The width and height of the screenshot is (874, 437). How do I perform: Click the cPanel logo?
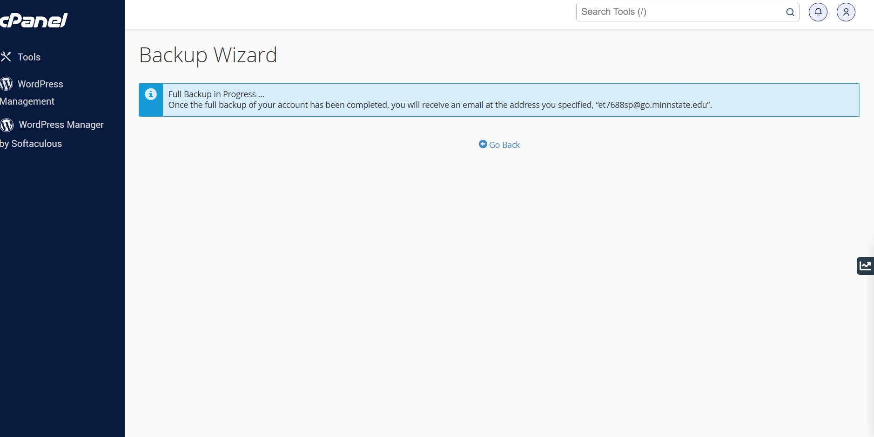34,20
